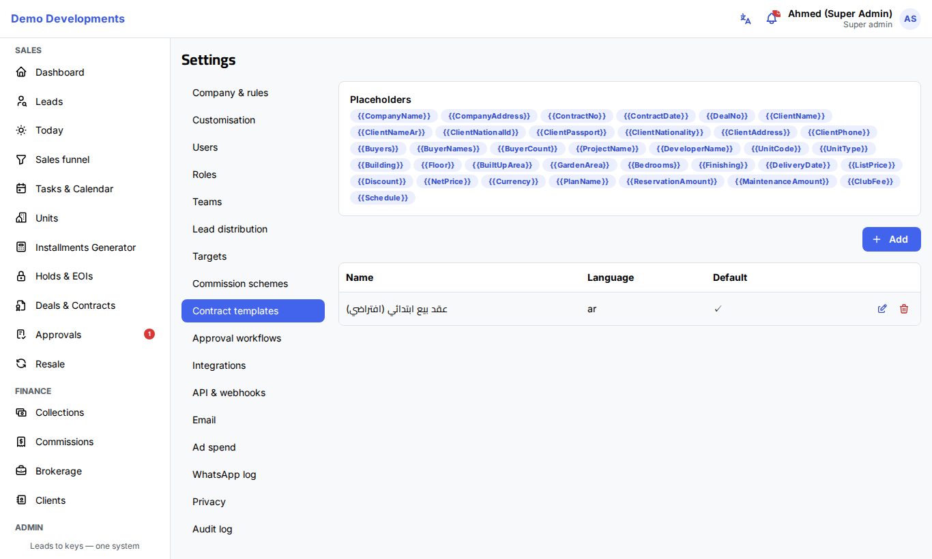Click the {{UnitCode}} placeholder chip
The width and height of the screenshot is (932, 559).
pos(776,149)
